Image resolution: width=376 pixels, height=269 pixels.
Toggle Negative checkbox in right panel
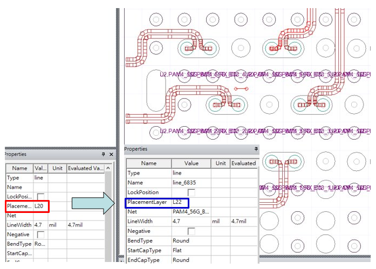(x=192, y=231)
